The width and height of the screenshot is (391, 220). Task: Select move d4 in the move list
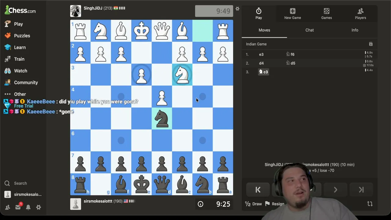(261, 63)
